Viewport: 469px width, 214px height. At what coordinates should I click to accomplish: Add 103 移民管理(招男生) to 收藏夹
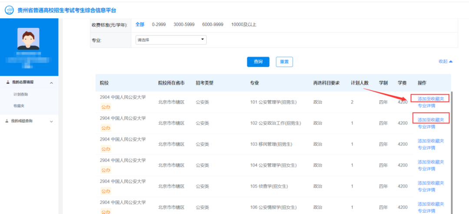431,141
